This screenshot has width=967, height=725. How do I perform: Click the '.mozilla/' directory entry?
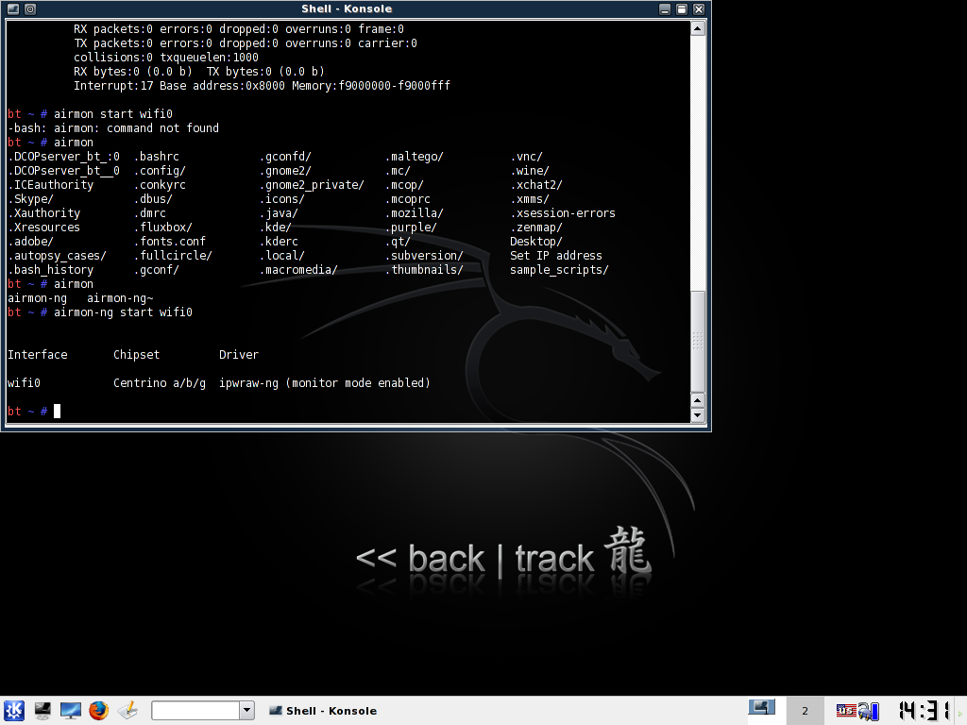pyautogui.click(x=415, y=212)
